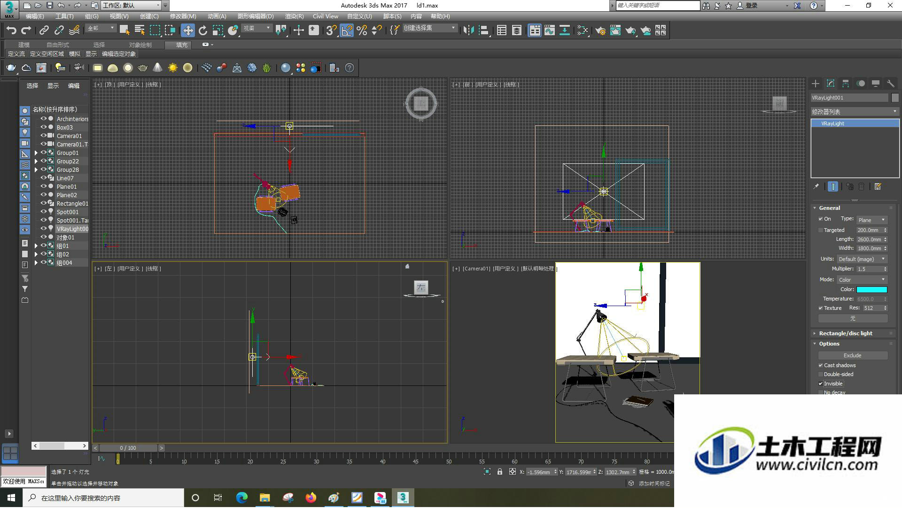Toggle the Percent Snap tool
The height and width of the screenshot is (508, 902).
[x=362, y=31]
